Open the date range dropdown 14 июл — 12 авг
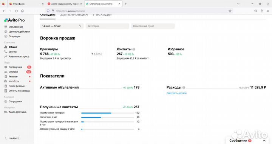Screen dimensions: 272x144 (62, 26)
